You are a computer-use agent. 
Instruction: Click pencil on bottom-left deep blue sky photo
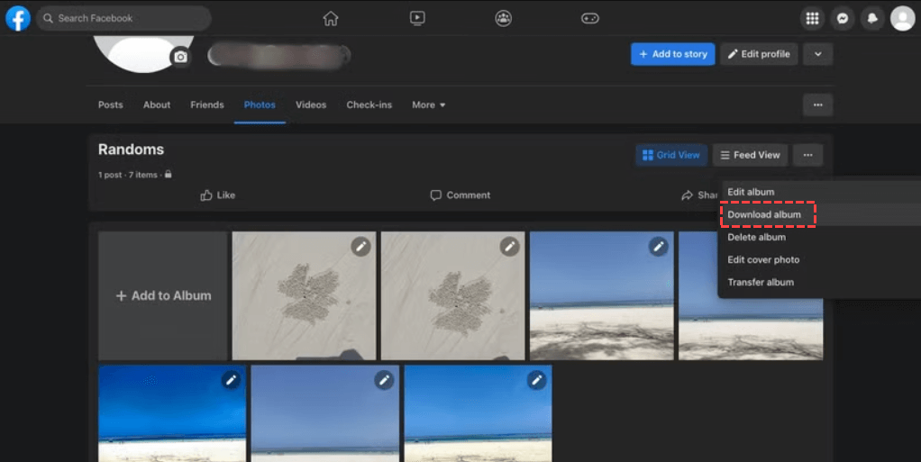tap(231, 380)
